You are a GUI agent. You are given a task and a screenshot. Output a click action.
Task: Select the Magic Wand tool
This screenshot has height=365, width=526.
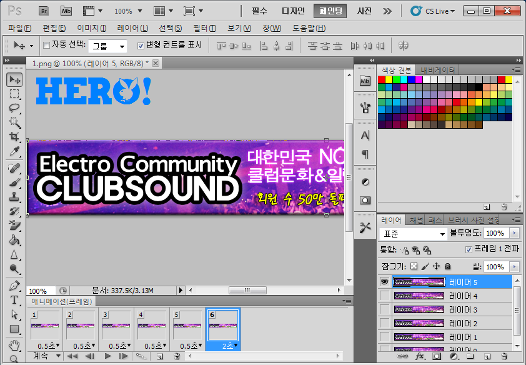click(14, 122)
